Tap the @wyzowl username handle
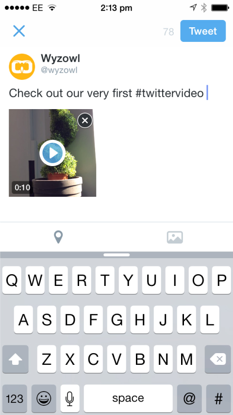The width and height of the screenshot is (233, 415). [x=59, y=71]
